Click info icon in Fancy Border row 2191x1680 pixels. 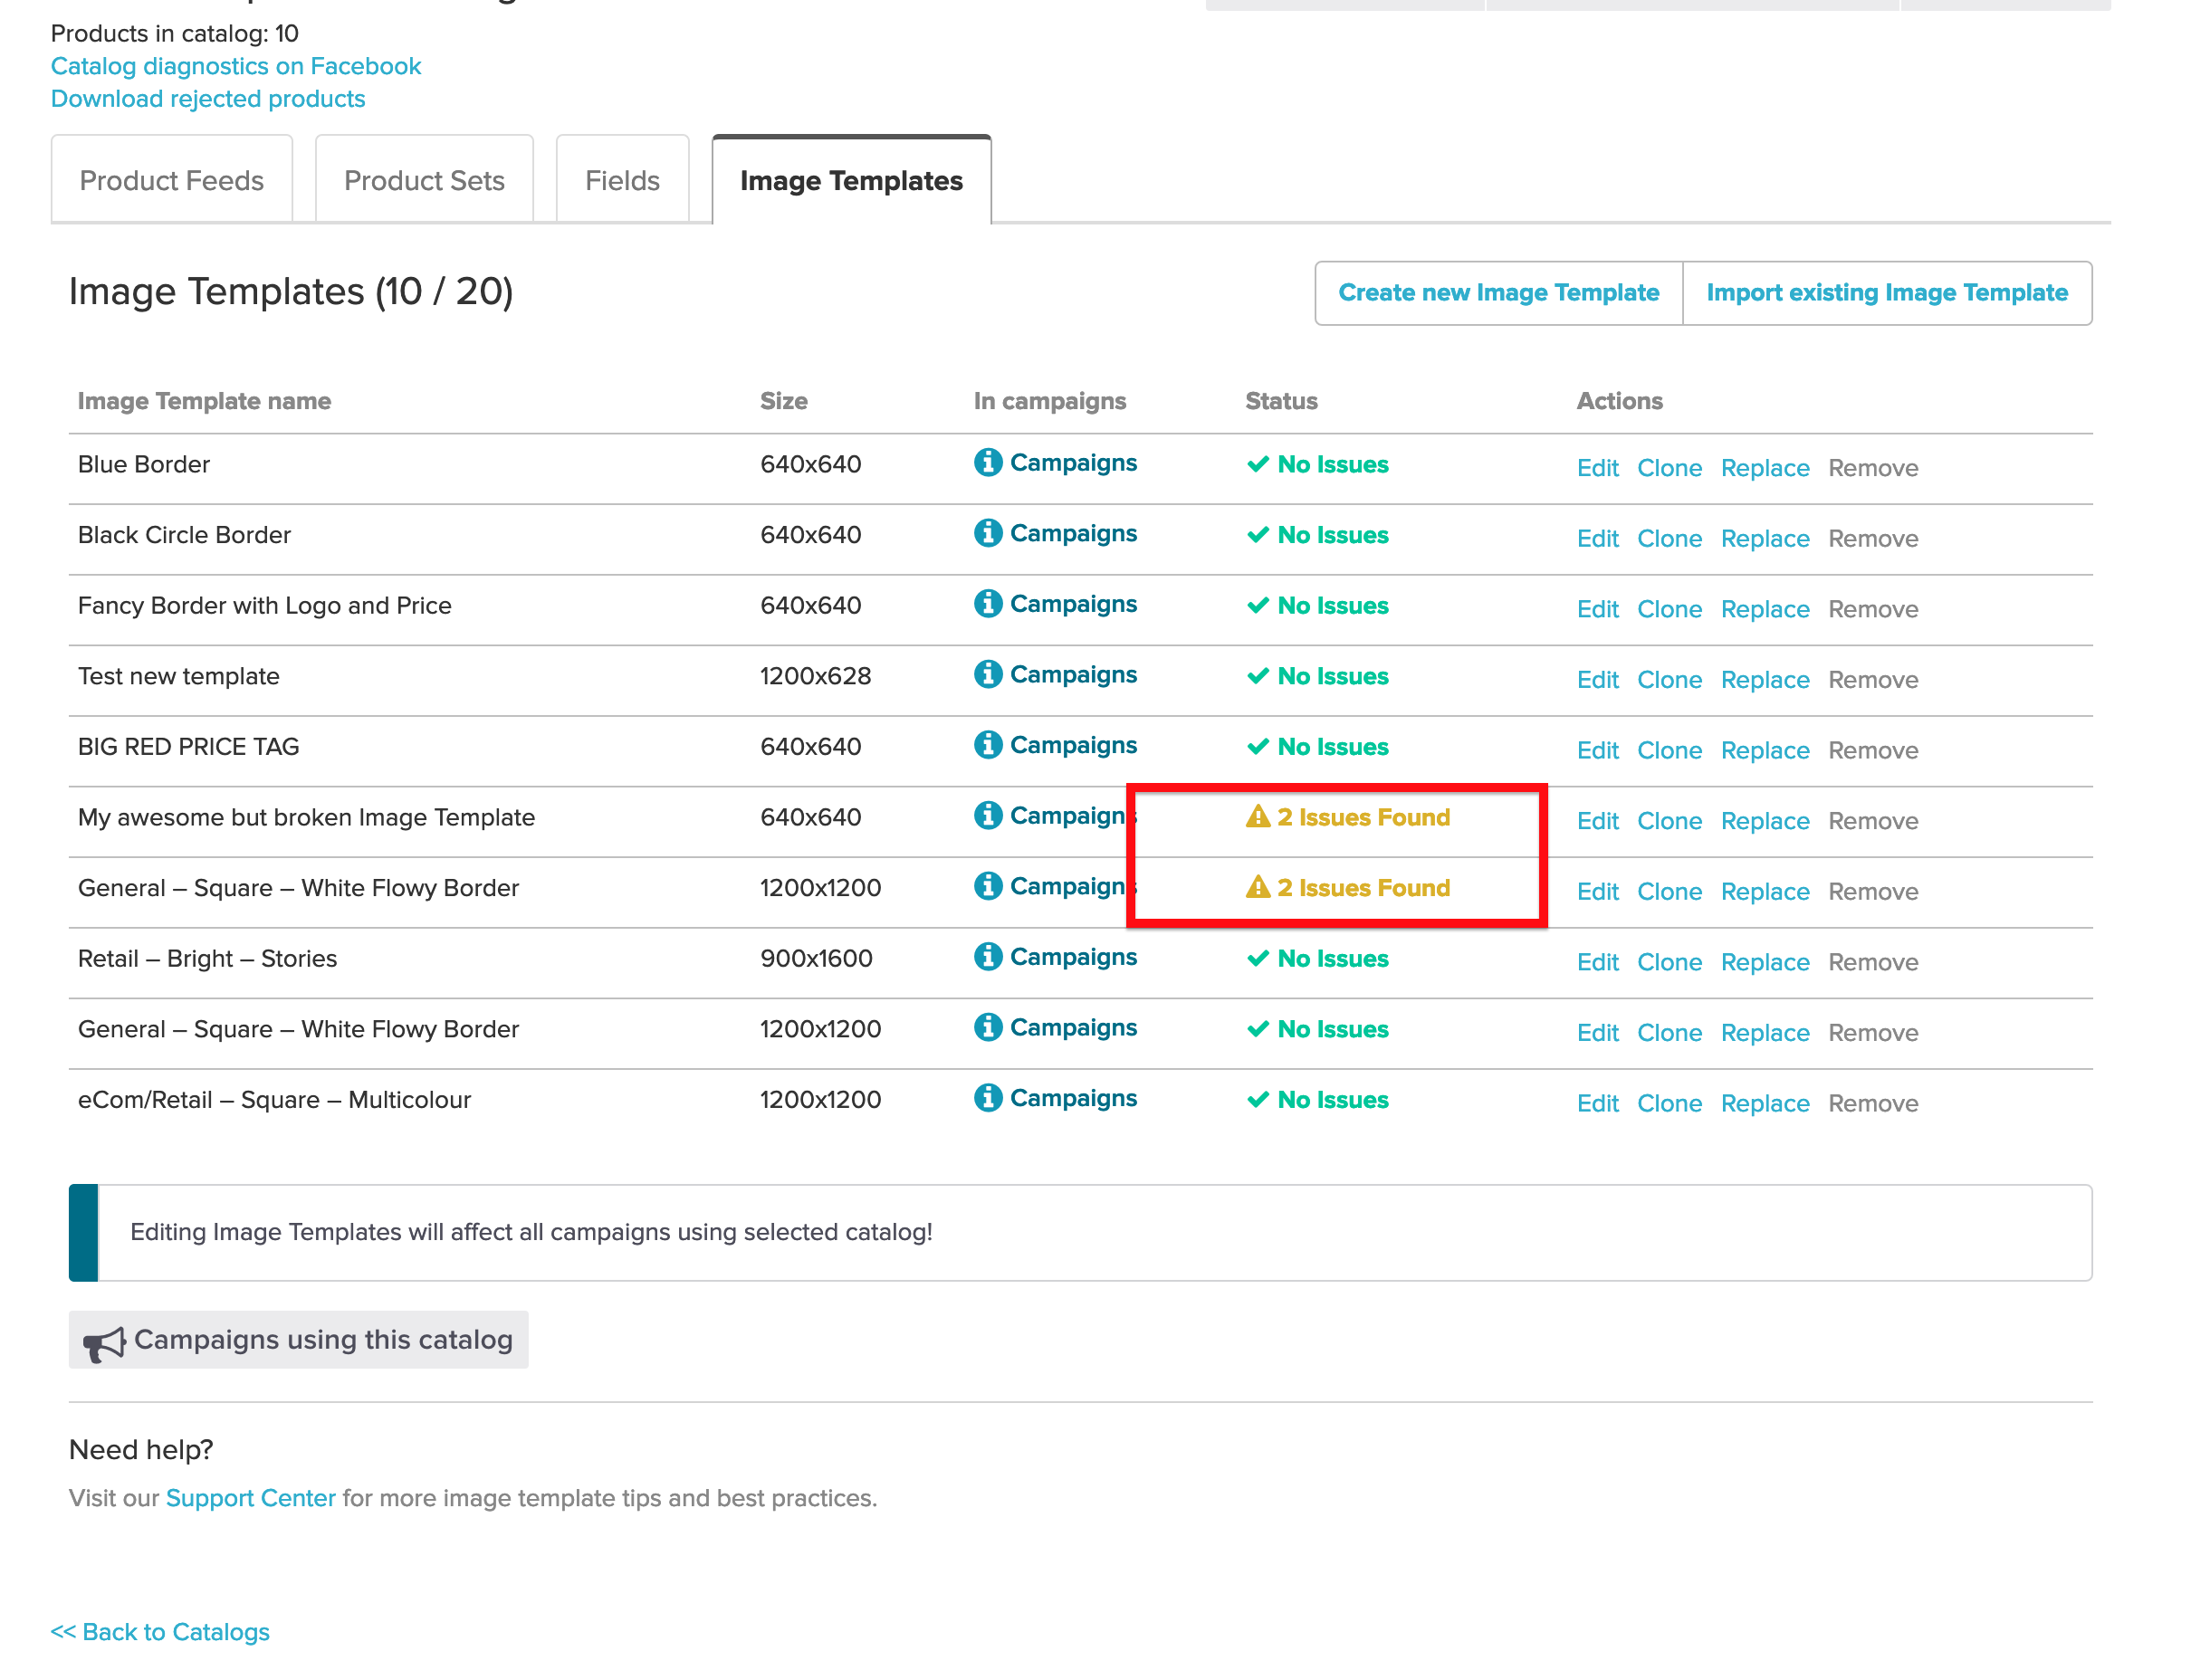(x=987, y=603)
